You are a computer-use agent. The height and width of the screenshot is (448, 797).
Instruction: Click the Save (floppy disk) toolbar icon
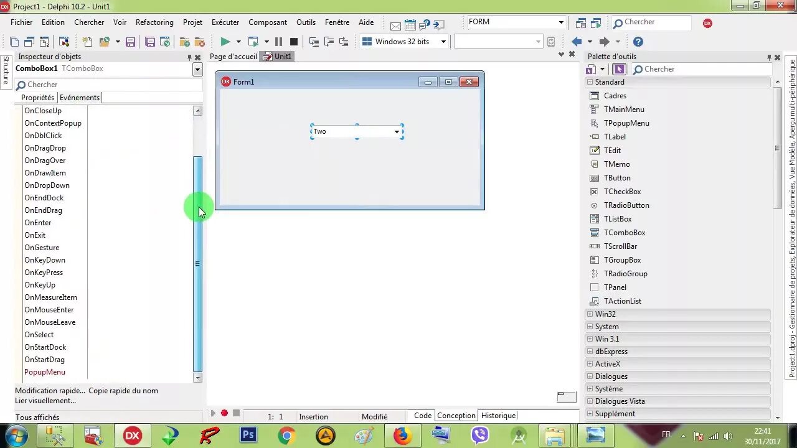pos(130,42)
